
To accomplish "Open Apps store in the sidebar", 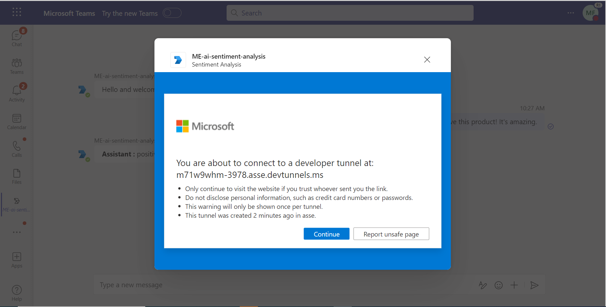I will (17, 260).
